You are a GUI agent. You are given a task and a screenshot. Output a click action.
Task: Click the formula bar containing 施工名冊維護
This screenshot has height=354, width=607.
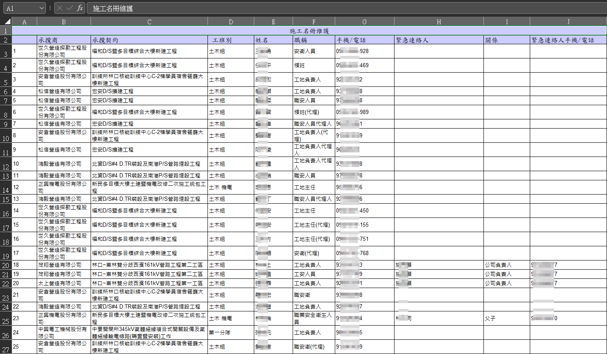click(346, 8)
